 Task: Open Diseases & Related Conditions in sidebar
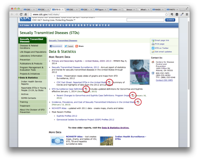32,47
